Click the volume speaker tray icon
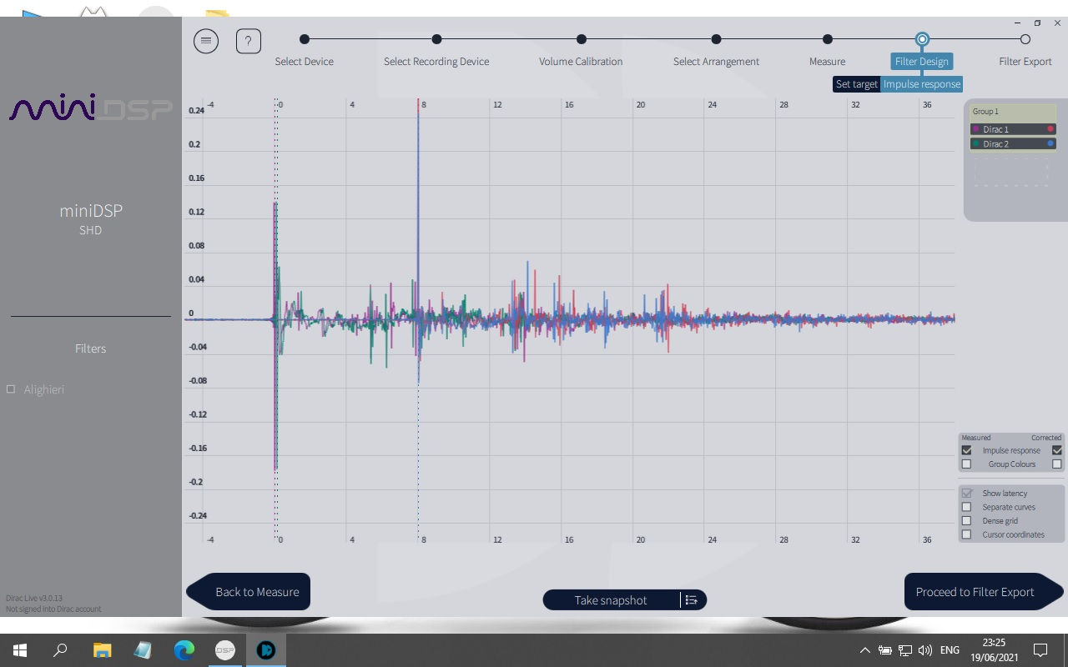 pos(924,650)
